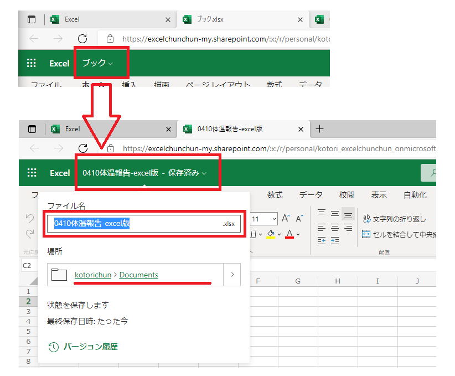Reload the page in the 0410体温報告 window
The width and height of the screenshot is (455, 376).
pos(83,148)
